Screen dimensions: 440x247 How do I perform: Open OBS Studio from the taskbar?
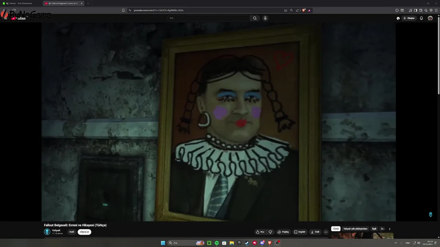(x=277, y=243)
